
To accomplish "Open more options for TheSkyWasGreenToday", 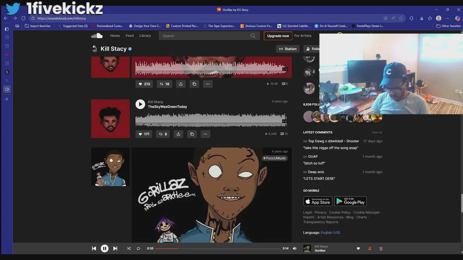I will pyautogui.click(x=205, y=134).
